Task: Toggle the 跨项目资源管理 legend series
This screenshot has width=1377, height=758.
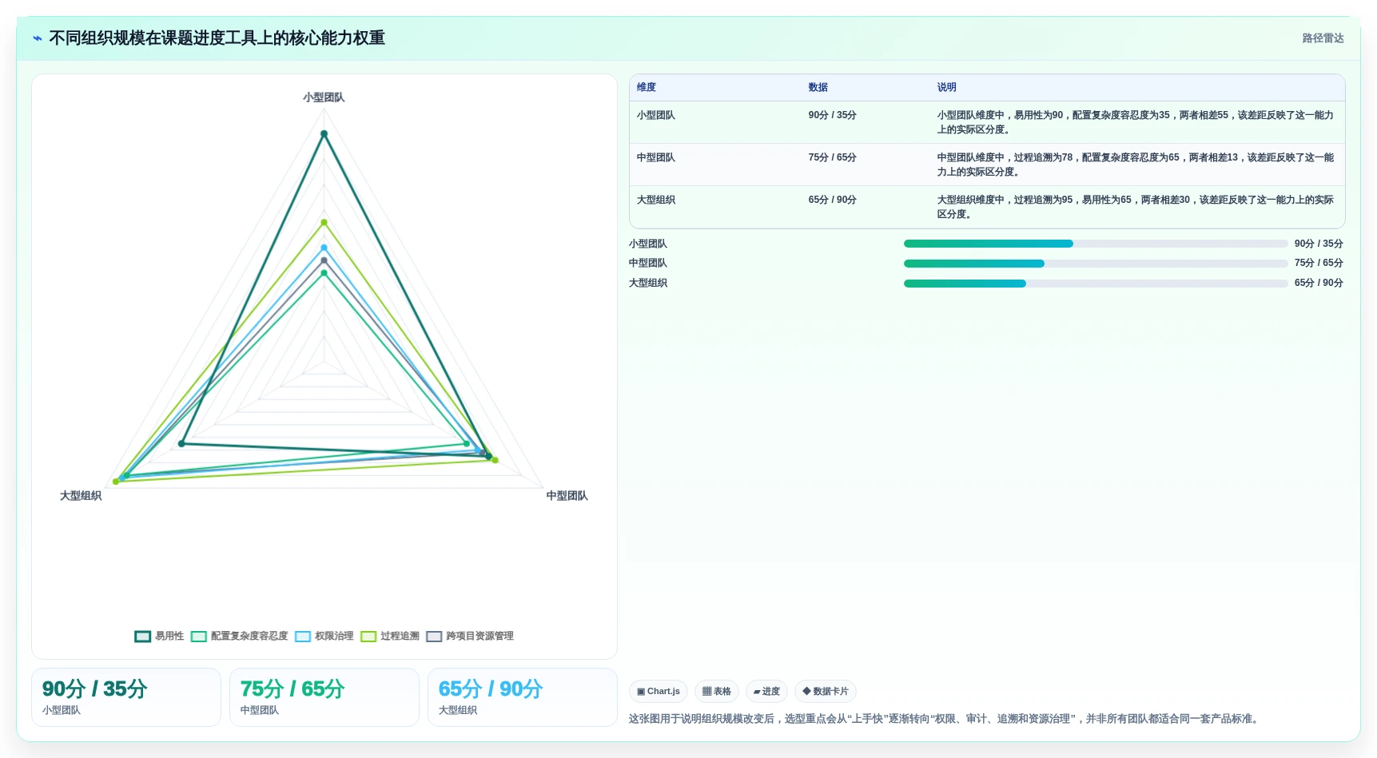Action: point(469,636)
